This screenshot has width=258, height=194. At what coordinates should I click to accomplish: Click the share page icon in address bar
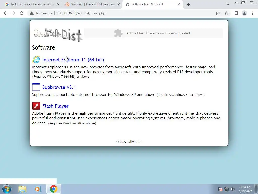point(218,13)
